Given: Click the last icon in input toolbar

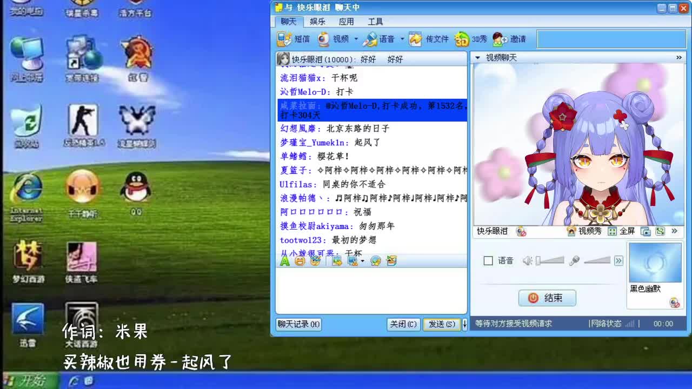Looking at the screenshot, I should [x=392, y=261].
